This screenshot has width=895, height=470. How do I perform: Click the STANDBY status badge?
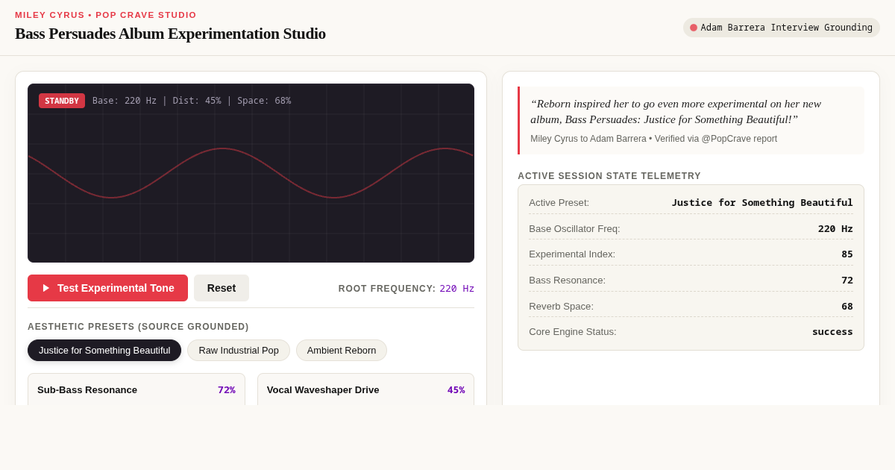coord(62,101)
